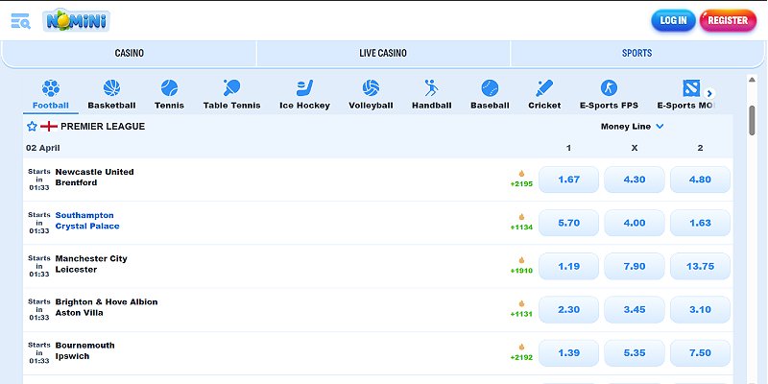Image resolution: width=768 pixels, height=384 pixels.
Task: Open the Newcastle United vs Brentford match
Action: (94, 178)
